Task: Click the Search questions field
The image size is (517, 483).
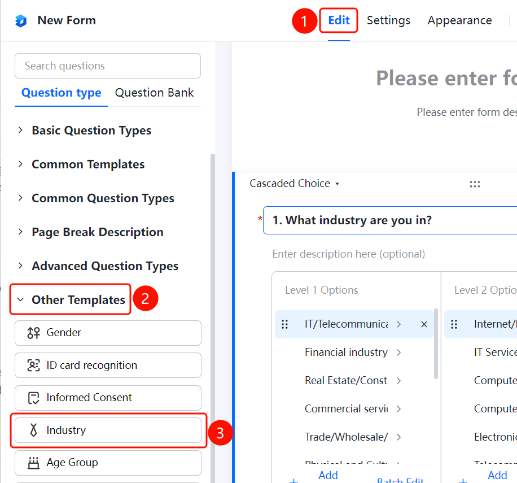Action: pyautogui.click(x=108, y=66)
